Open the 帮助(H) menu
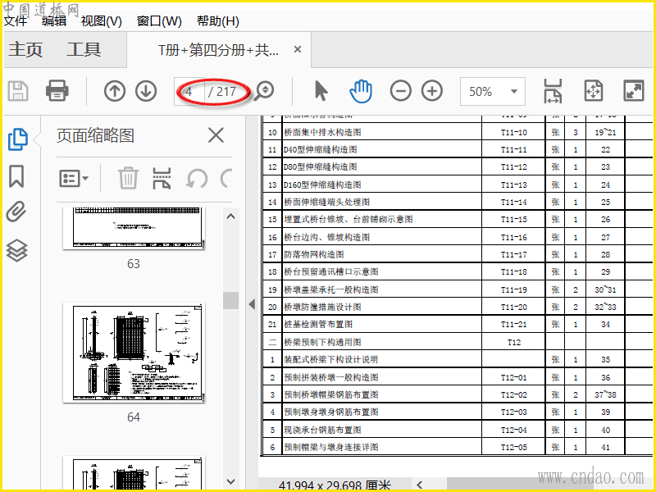 (x=218, y=21)
